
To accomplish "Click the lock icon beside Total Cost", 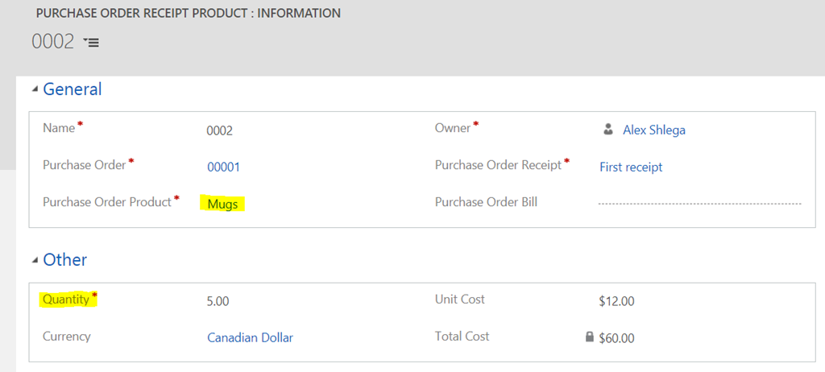I will pyautogui.click(x=590, y=337).
